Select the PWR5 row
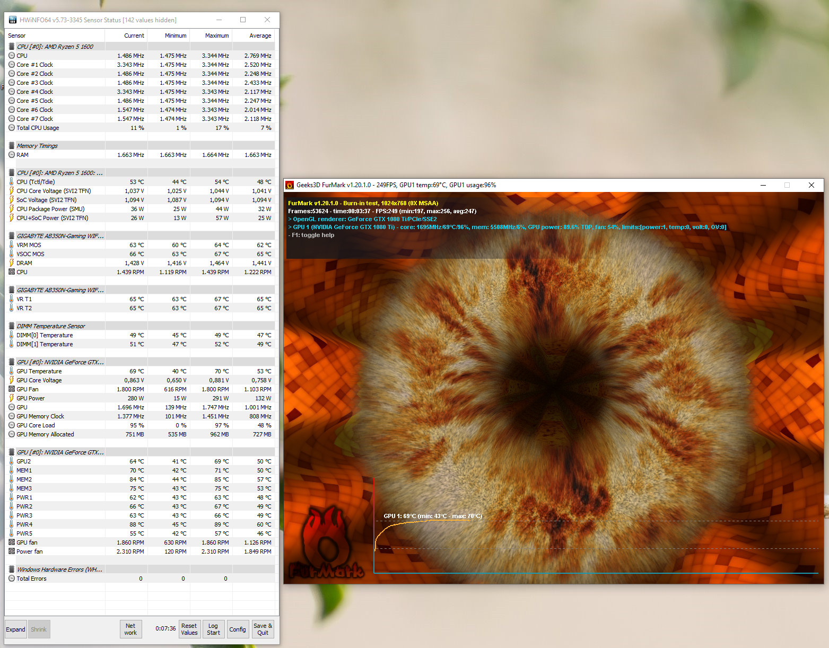Image resolution: width=829 pixels, height=648 pixels. (x=140, y=533)
